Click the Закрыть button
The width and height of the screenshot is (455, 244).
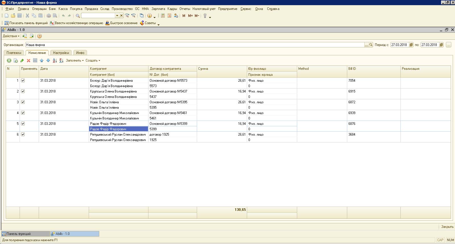click(x=447, y=227)
